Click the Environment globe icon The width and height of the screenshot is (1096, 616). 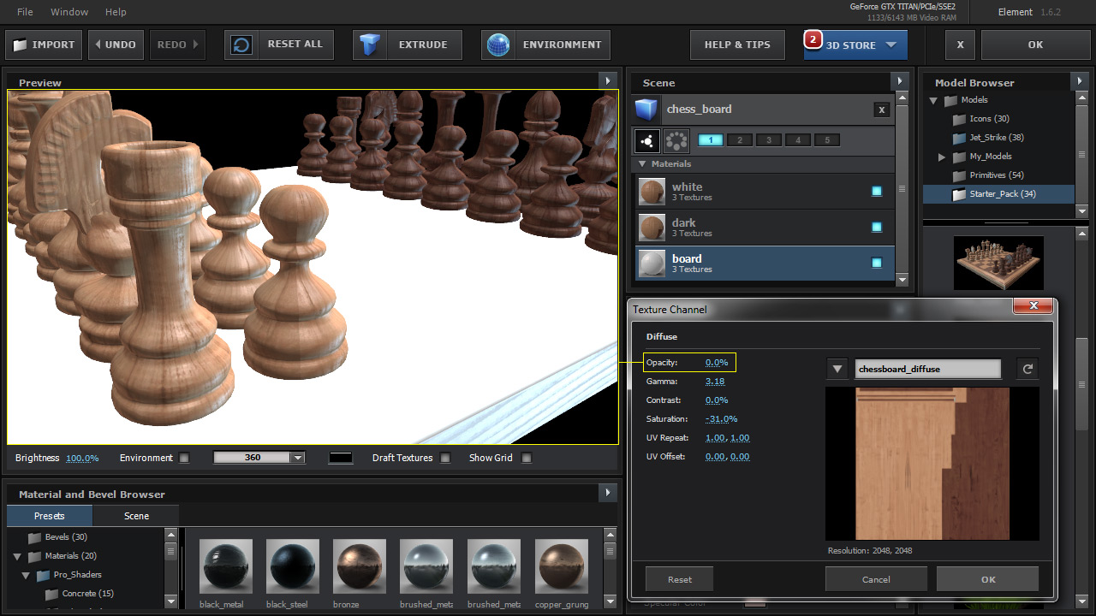pos(498,44)
